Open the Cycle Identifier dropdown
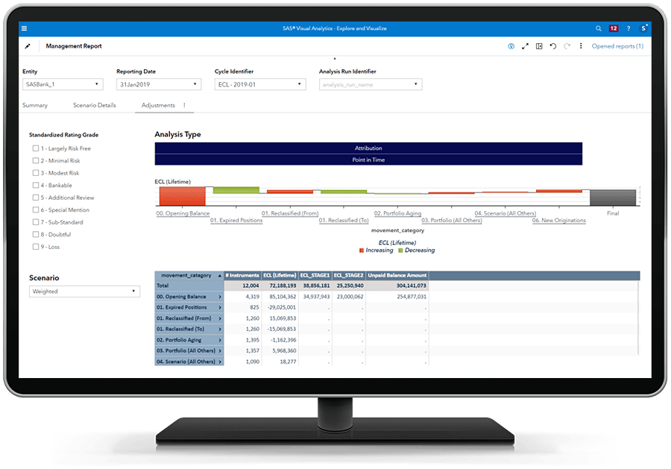Viewport: 671px width, 469px height. [260, 84]
